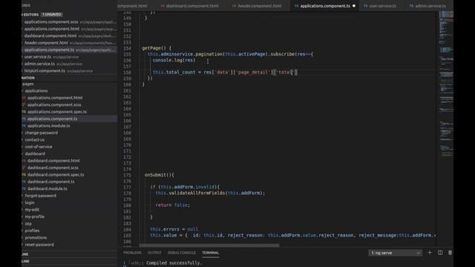Image resolution: width=475 pixels, height=267 pixels.
Task: Click the horizontal scrollbar below the editor
Action: (209, 245)
